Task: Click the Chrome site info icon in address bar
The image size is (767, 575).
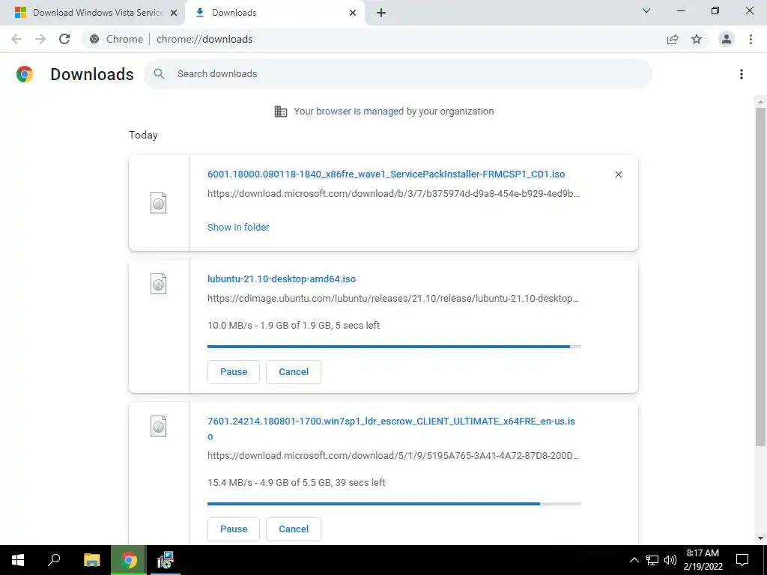Action: click(94, 39)
